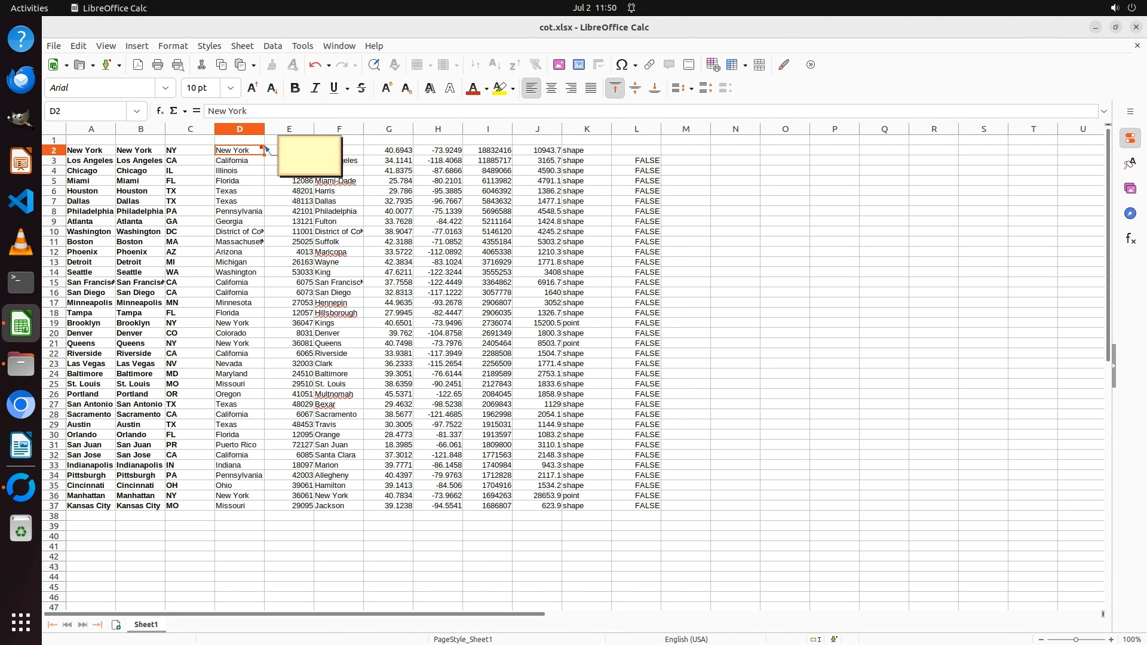Click the Cut scissors icon
The height and width of the screenshot is (645, 1147).
pos(201,65)
